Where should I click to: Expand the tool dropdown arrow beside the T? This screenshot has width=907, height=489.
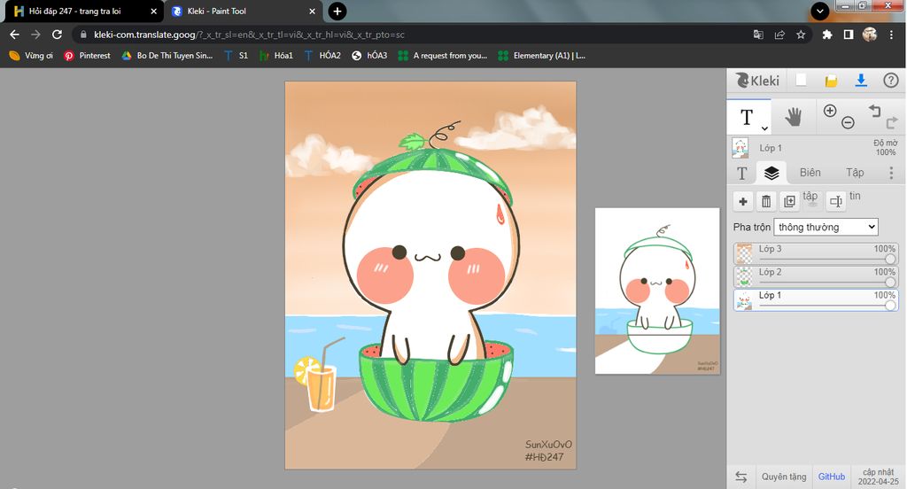coord(764,128)
